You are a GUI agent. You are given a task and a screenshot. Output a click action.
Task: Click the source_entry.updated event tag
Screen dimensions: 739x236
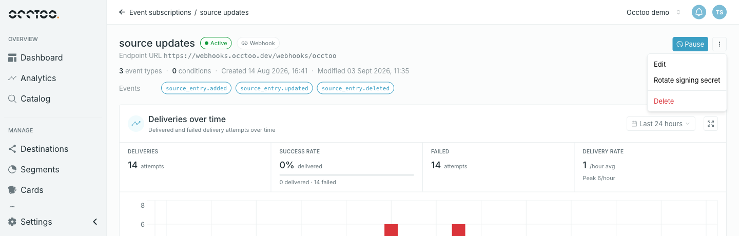coord(274,88)
